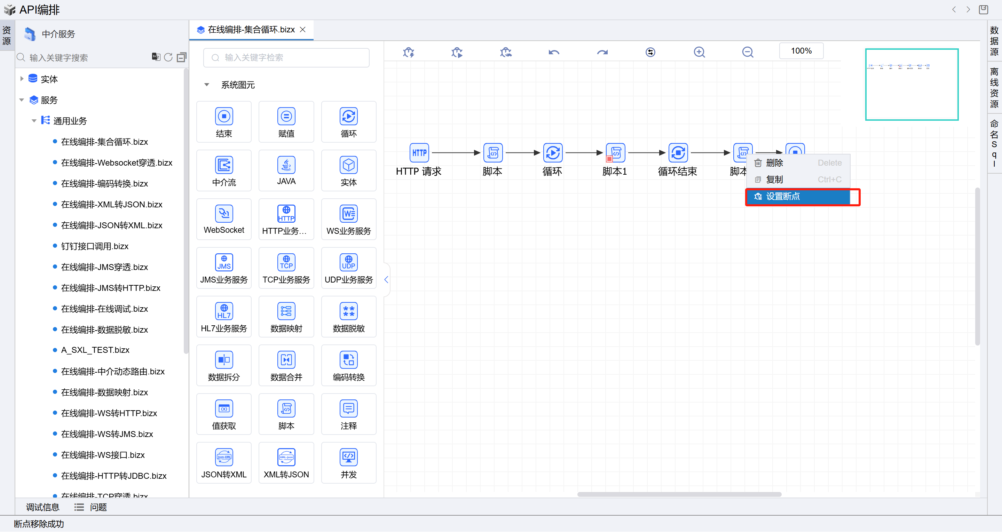The width and height of the screenshot is (1002, 532).
Task: Open the 调试信息 panel
Action: pos(42,507)
